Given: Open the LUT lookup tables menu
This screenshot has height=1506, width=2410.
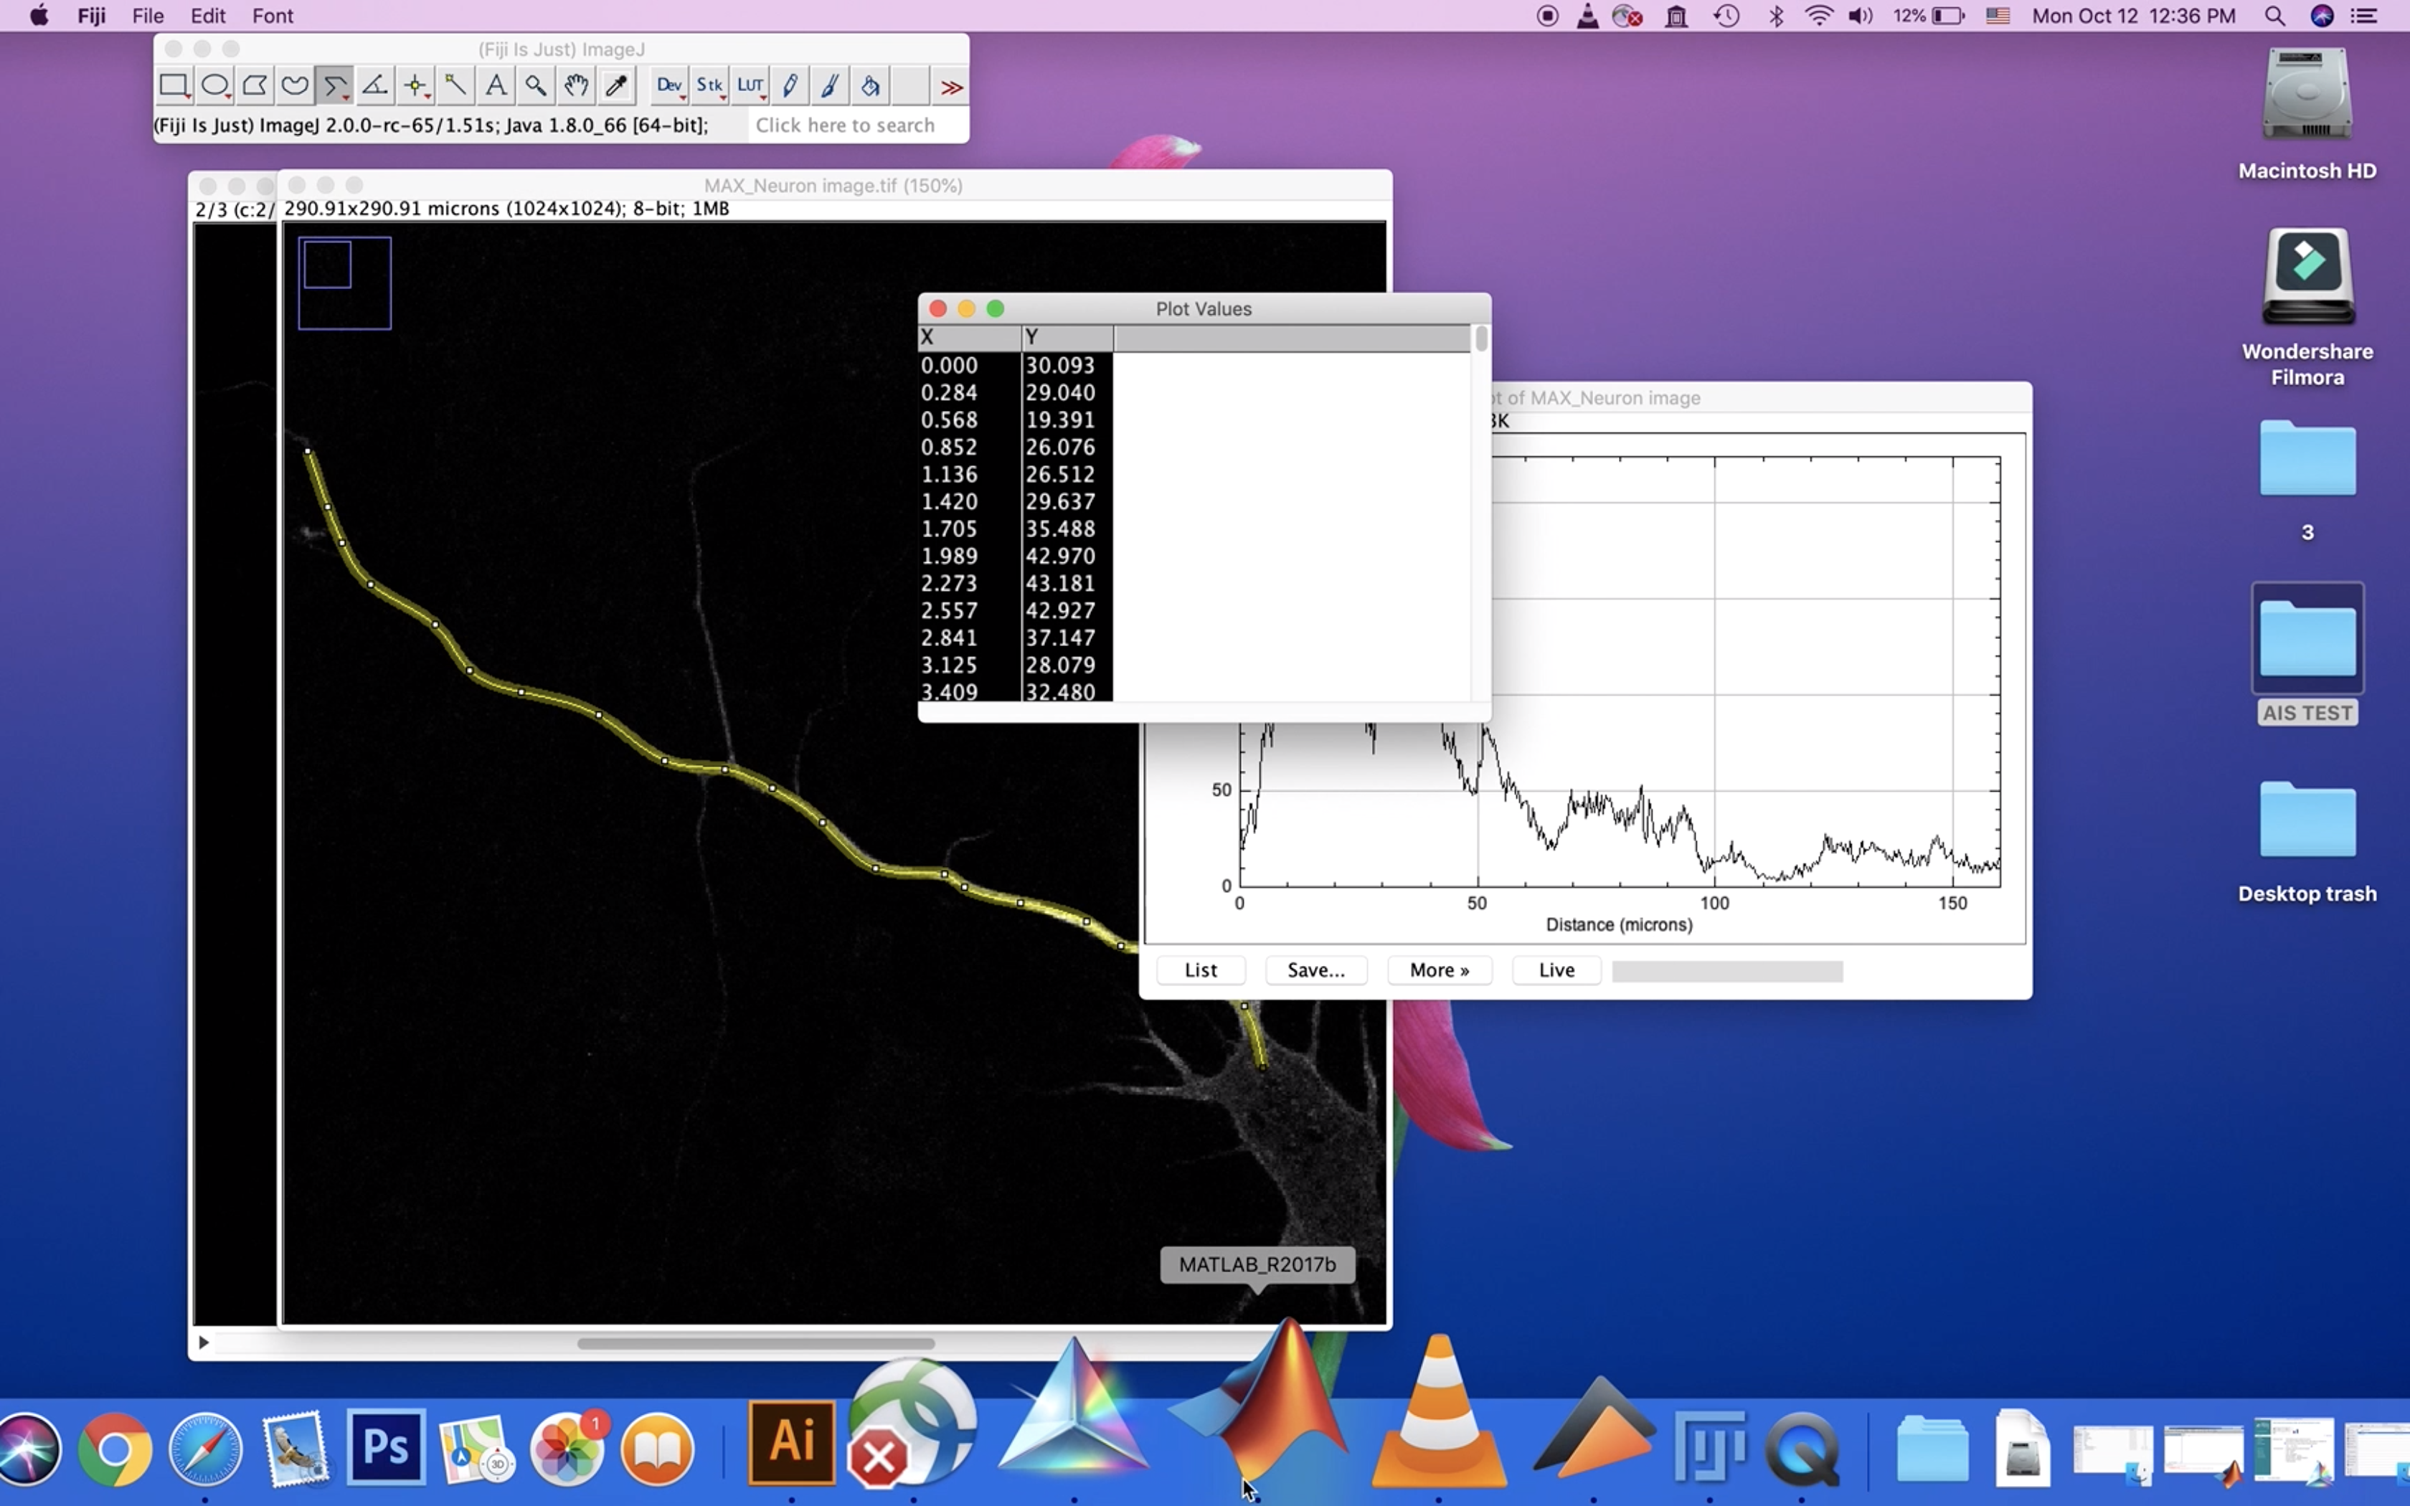Looking at the screenshot, I should click(x=750, y=85).
